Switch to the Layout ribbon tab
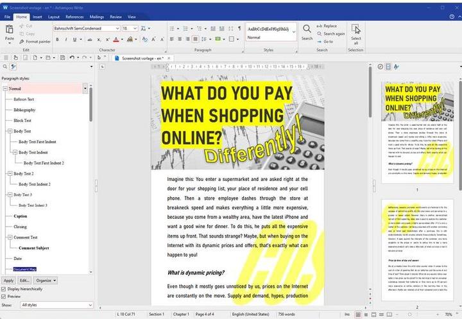The width and height of the screenshot is (462, 319). 54,17
